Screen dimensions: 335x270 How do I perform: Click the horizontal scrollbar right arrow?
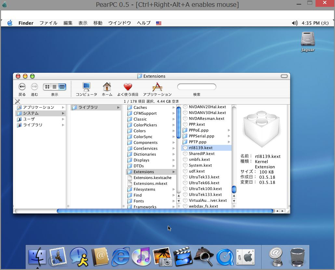[283, 211]
